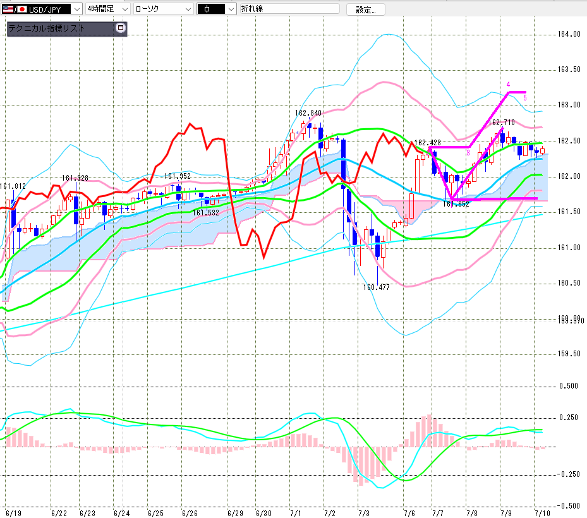Click magenta wave marker number 4
The image size is (587, 518).
[x=508, y=84]
